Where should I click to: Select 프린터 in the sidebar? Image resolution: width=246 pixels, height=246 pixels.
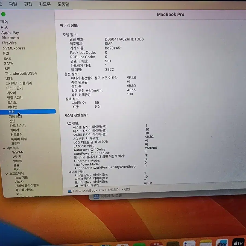(x=16, y=143)
